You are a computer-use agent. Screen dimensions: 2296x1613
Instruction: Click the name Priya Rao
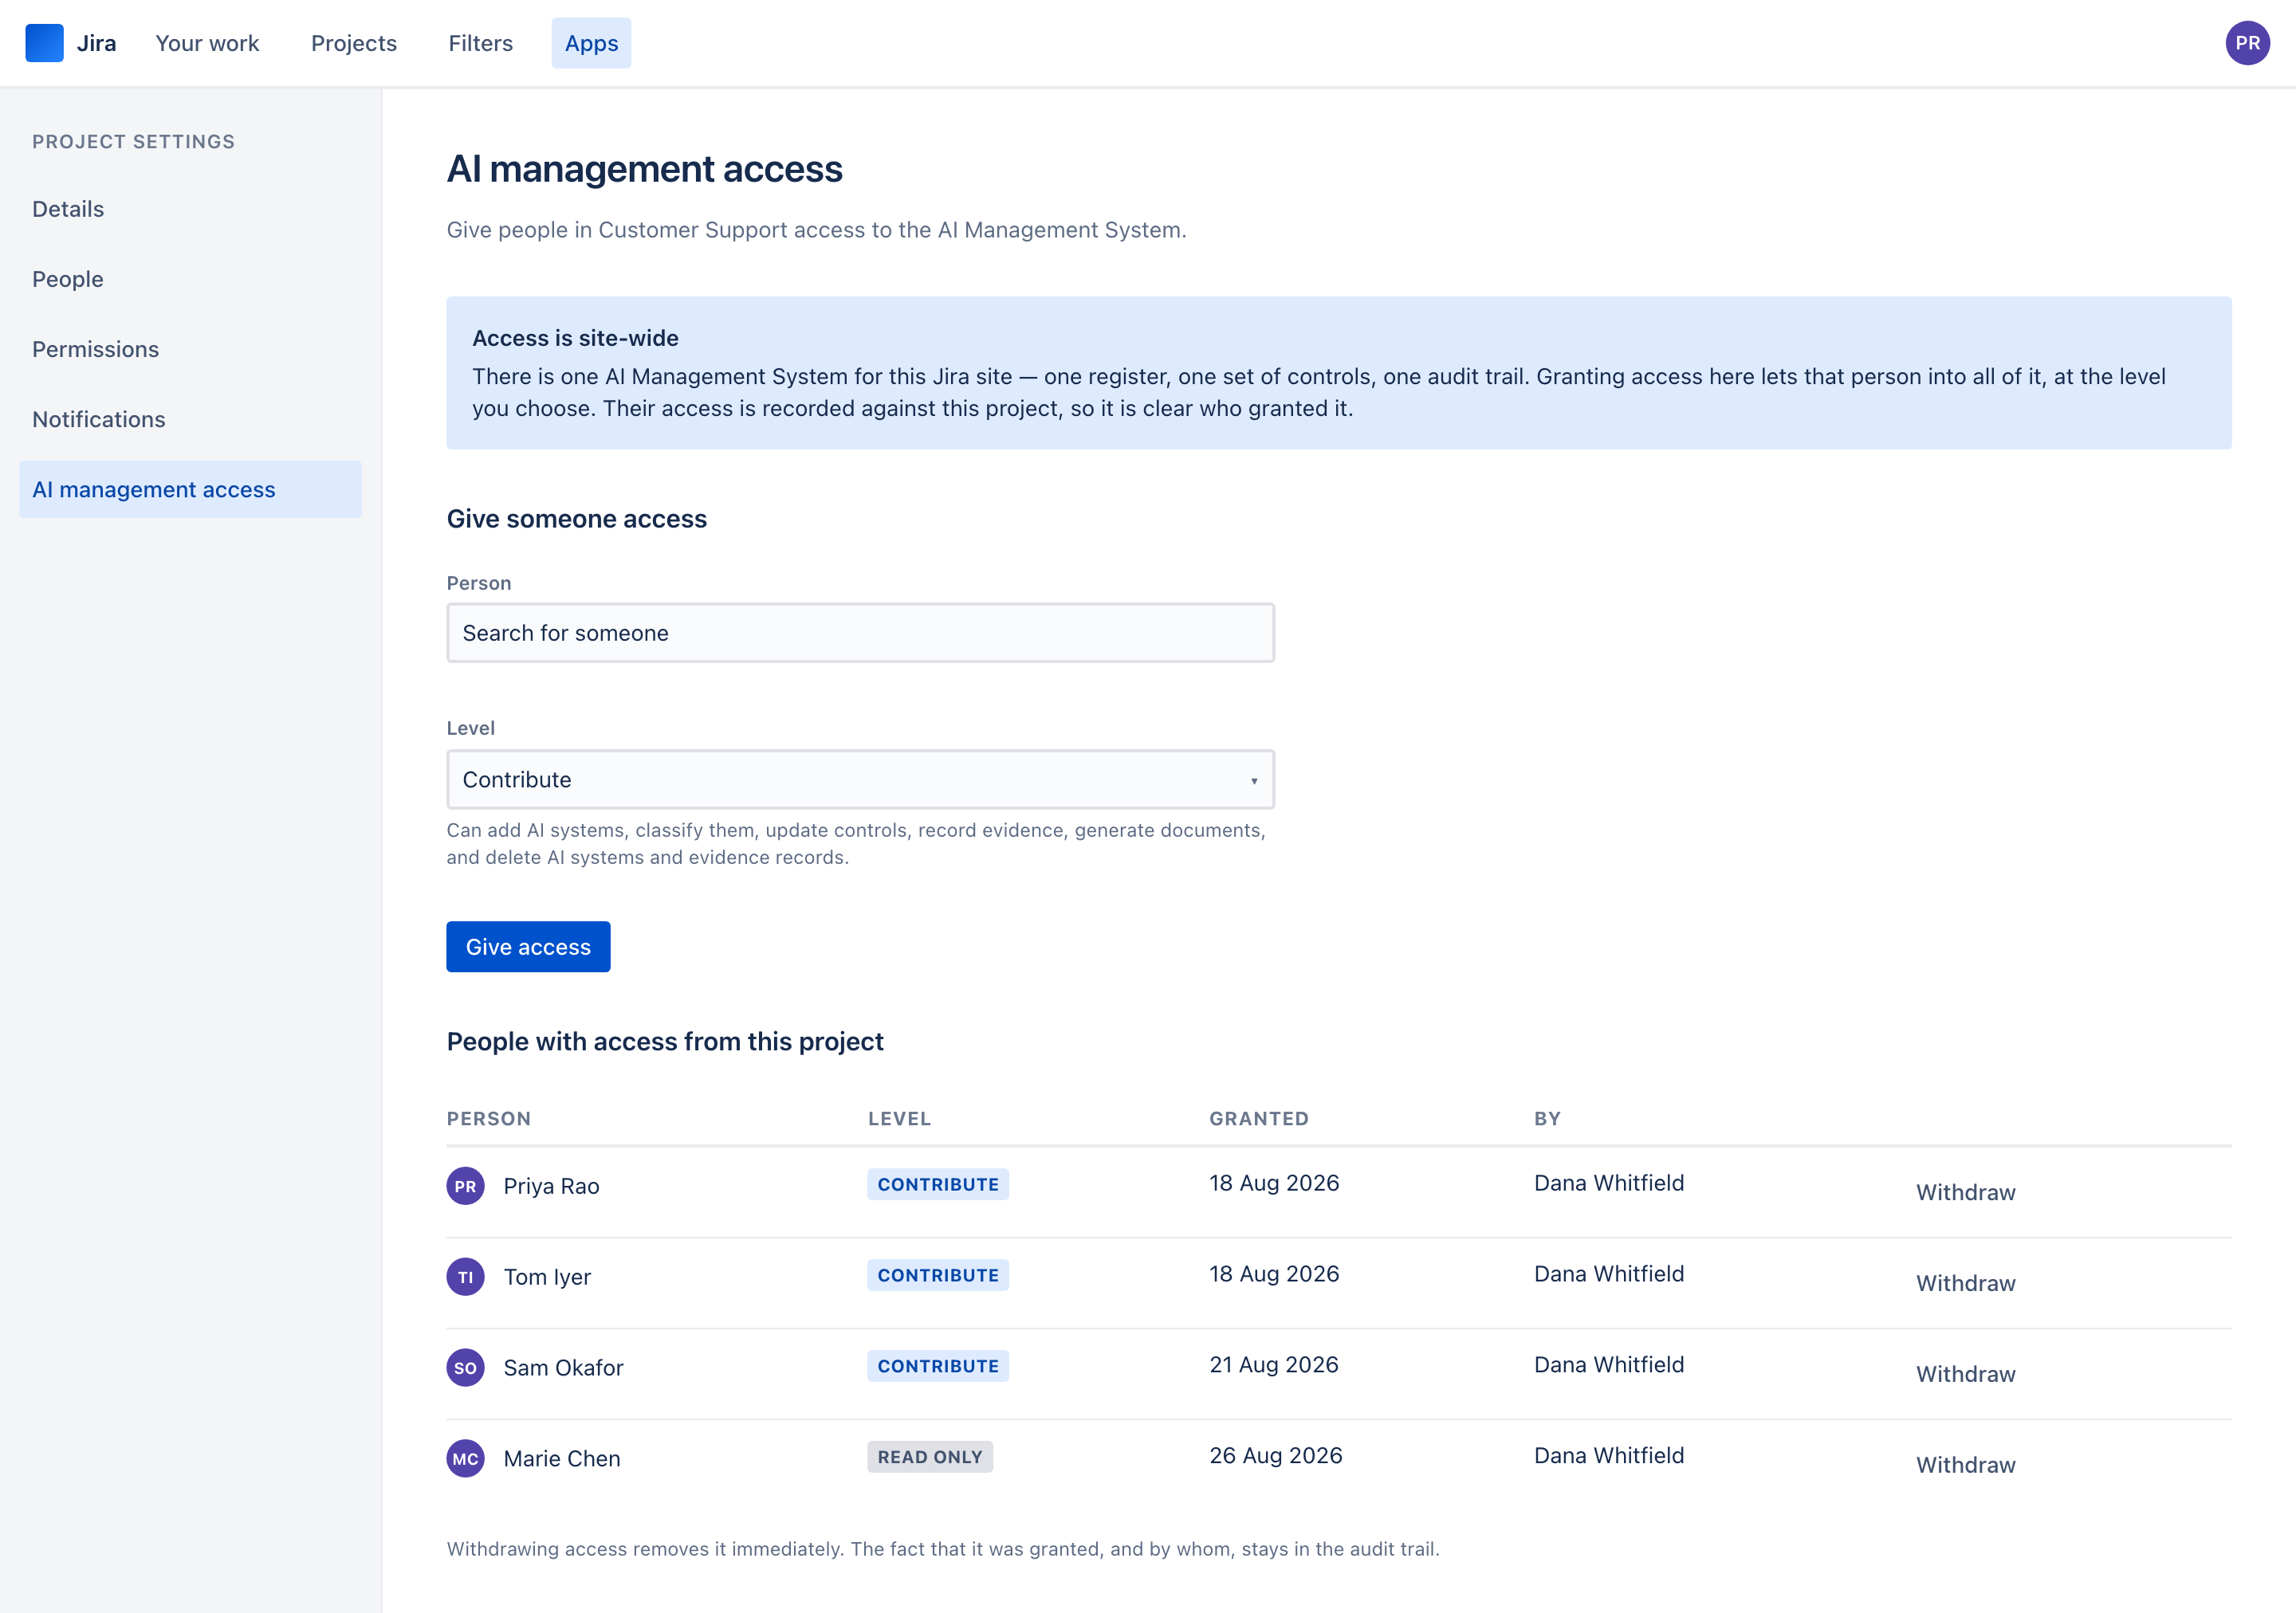[551, 1187]
